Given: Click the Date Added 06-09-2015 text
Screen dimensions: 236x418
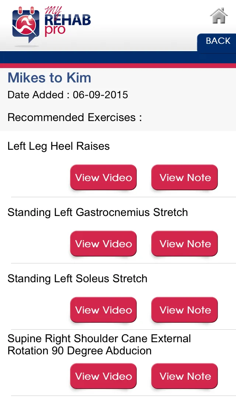Looking at the screenshot, I should pos(67,95).
